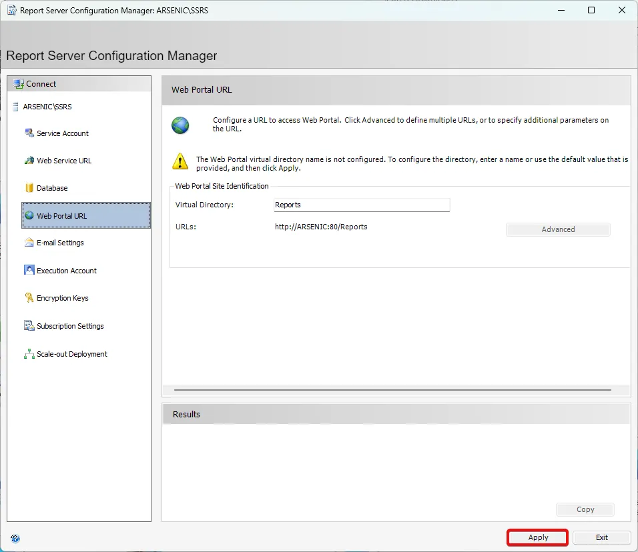
Task: Click the Web Portal URL panel heading
Action: pyautogui.click(x=202, y=90)
